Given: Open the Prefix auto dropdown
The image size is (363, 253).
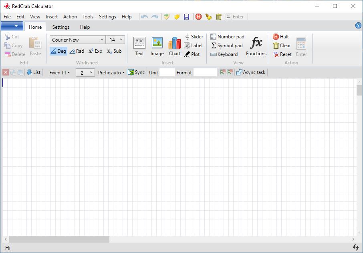Looking at the screenshot, I should pos(111,73).
